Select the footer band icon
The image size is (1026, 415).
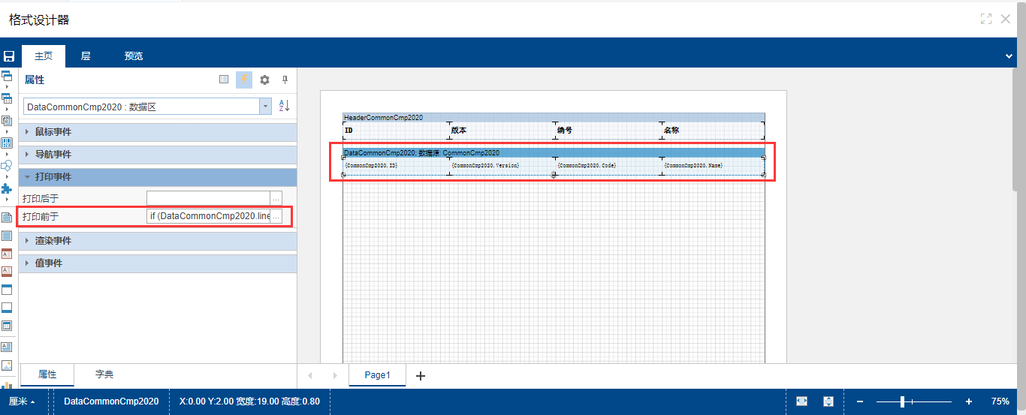click(7, 307)
